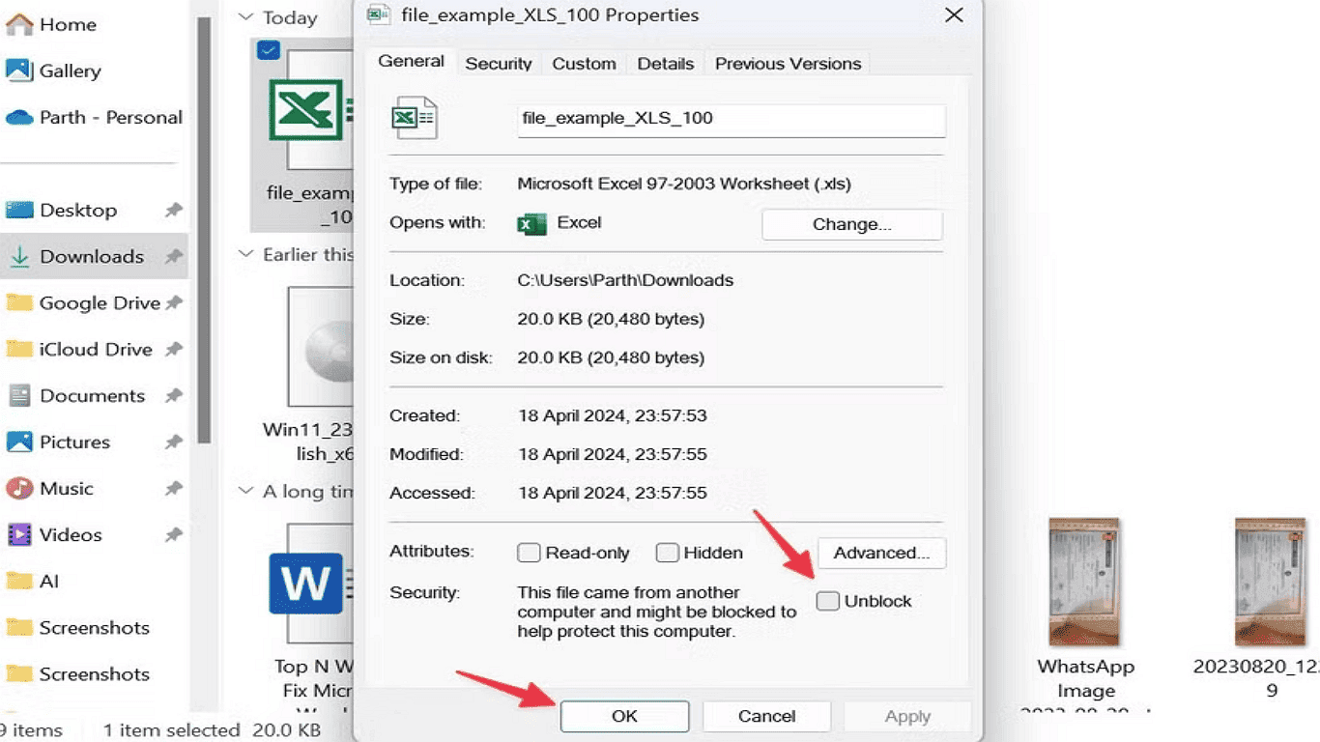Click the Documents icon in sidebar
The height and width of the screenshot is (742, 1320).
coord(19,395)
